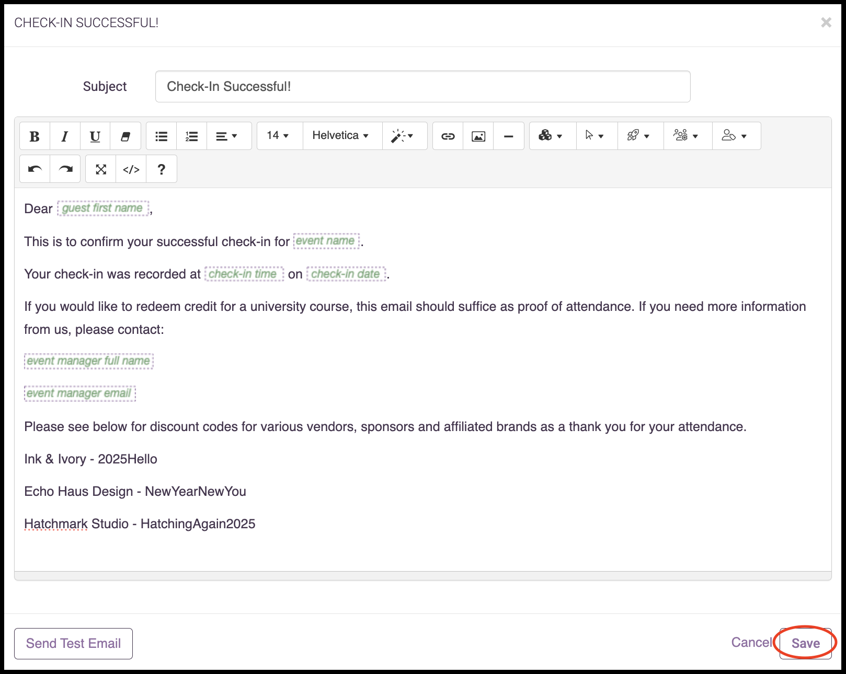Toggle italic formatting

[65, 136]
